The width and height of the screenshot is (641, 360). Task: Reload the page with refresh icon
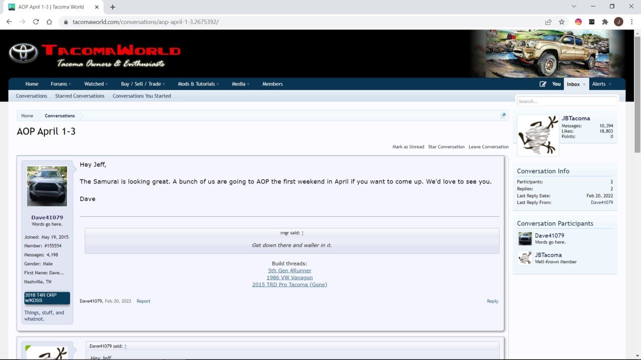pyautogui.click(x=36, y=22)
